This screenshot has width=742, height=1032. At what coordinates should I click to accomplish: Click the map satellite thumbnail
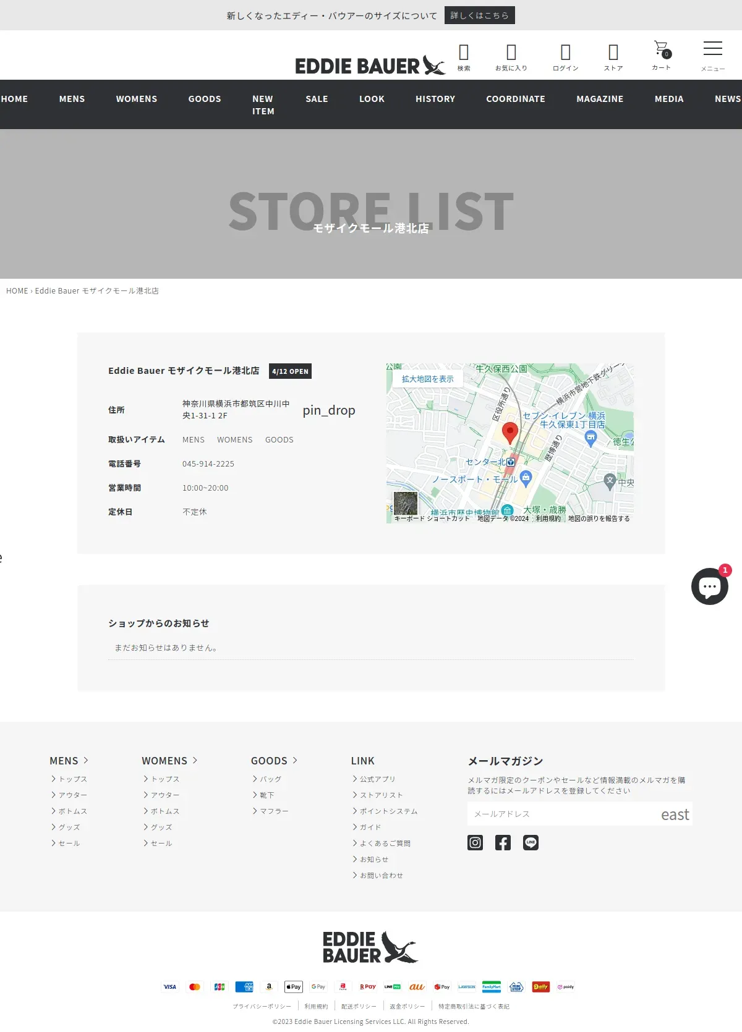[406, 503]
